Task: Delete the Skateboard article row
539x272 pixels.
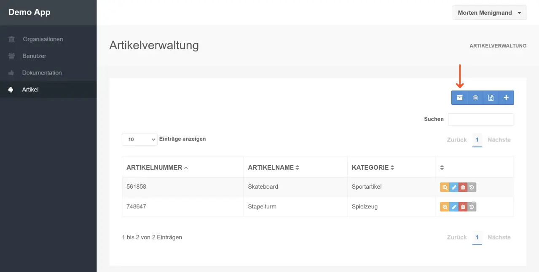Action: [463, 187]
